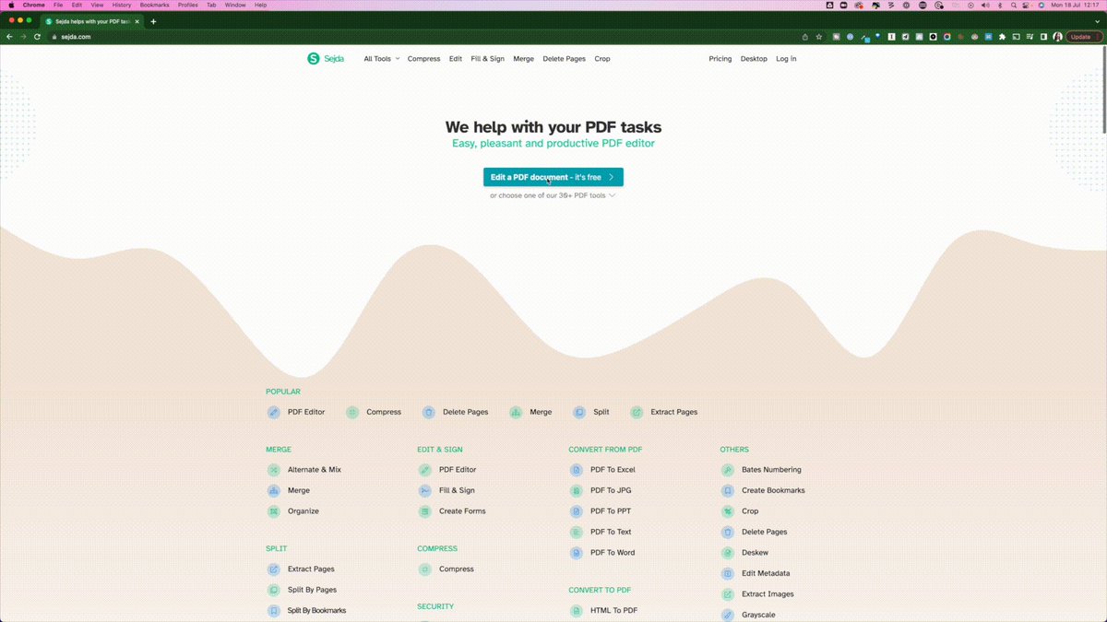
Task: Open Extract Pages link under Split section
Action: pos(311,569)
